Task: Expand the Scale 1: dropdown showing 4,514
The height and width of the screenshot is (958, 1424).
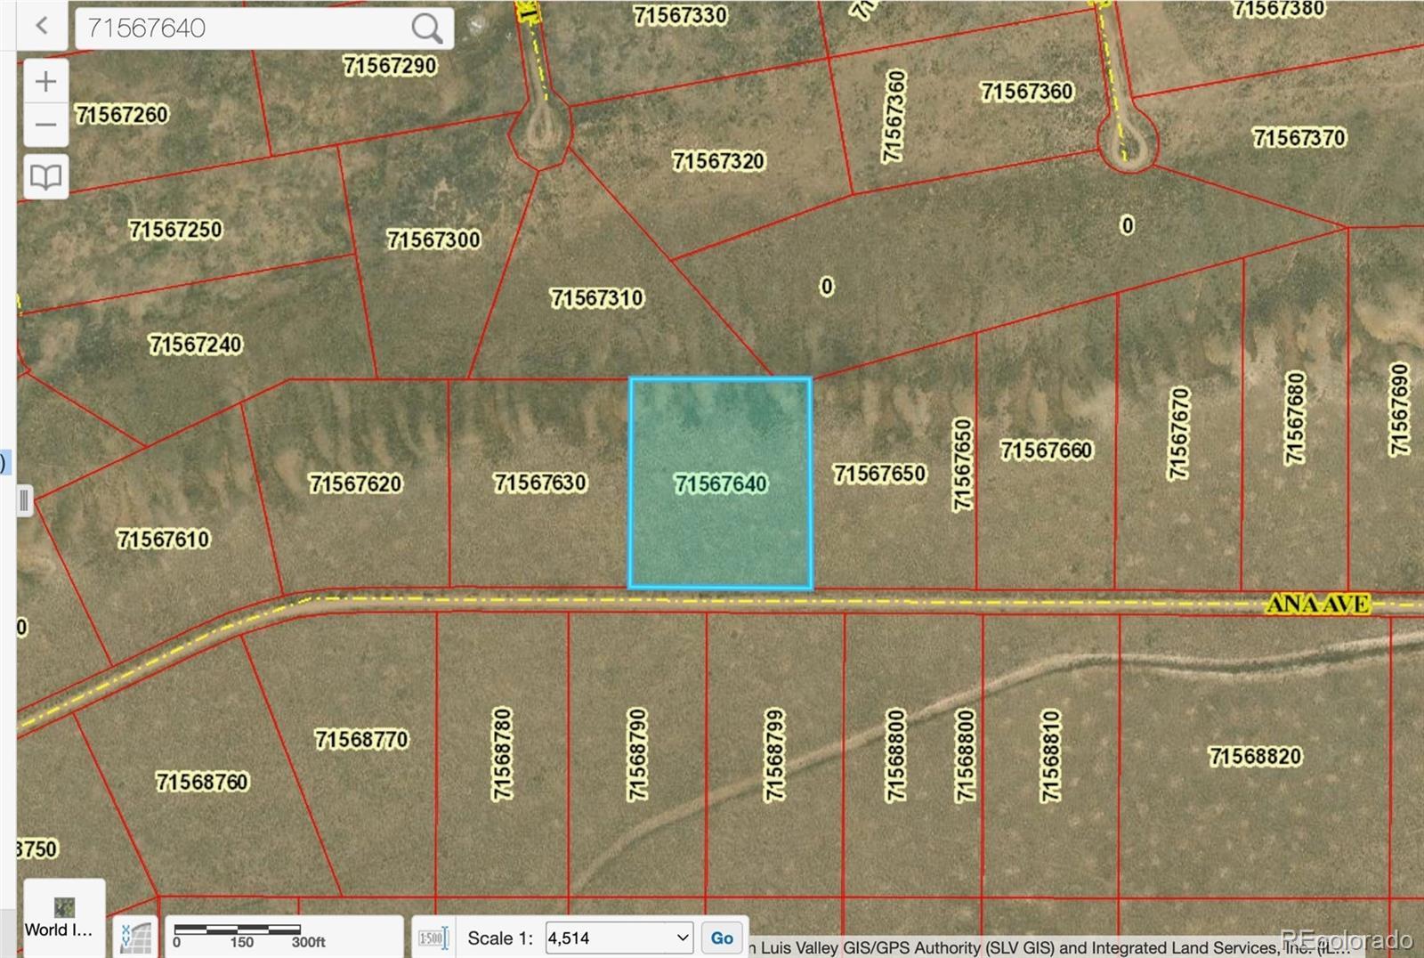Action: pos(619,938)
